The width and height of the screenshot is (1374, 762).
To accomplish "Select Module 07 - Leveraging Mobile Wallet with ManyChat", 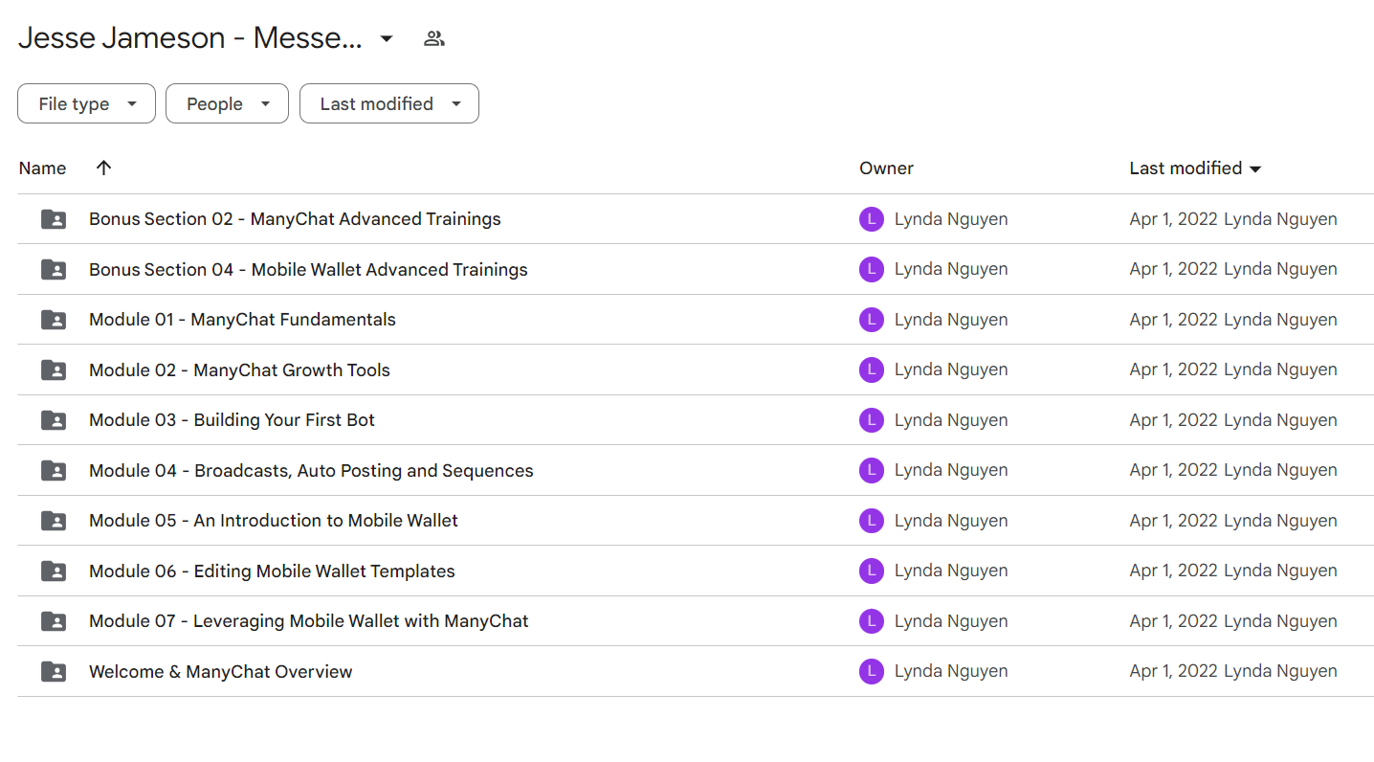I will tap(309, 621).
